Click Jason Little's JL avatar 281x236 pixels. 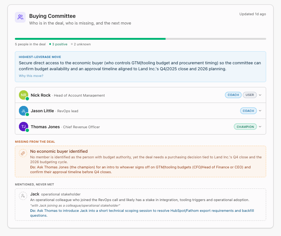[24, 111]
